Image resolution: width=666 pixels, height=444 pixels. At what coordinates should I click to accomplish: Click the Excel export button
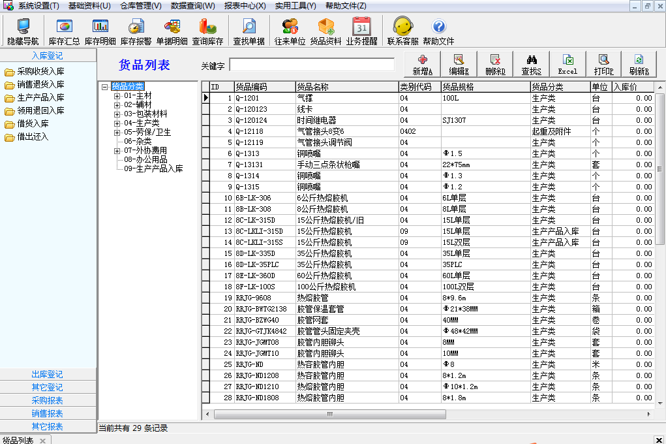568,65
